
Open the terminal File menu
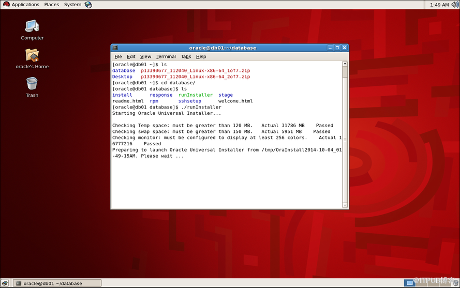(118, 56)
